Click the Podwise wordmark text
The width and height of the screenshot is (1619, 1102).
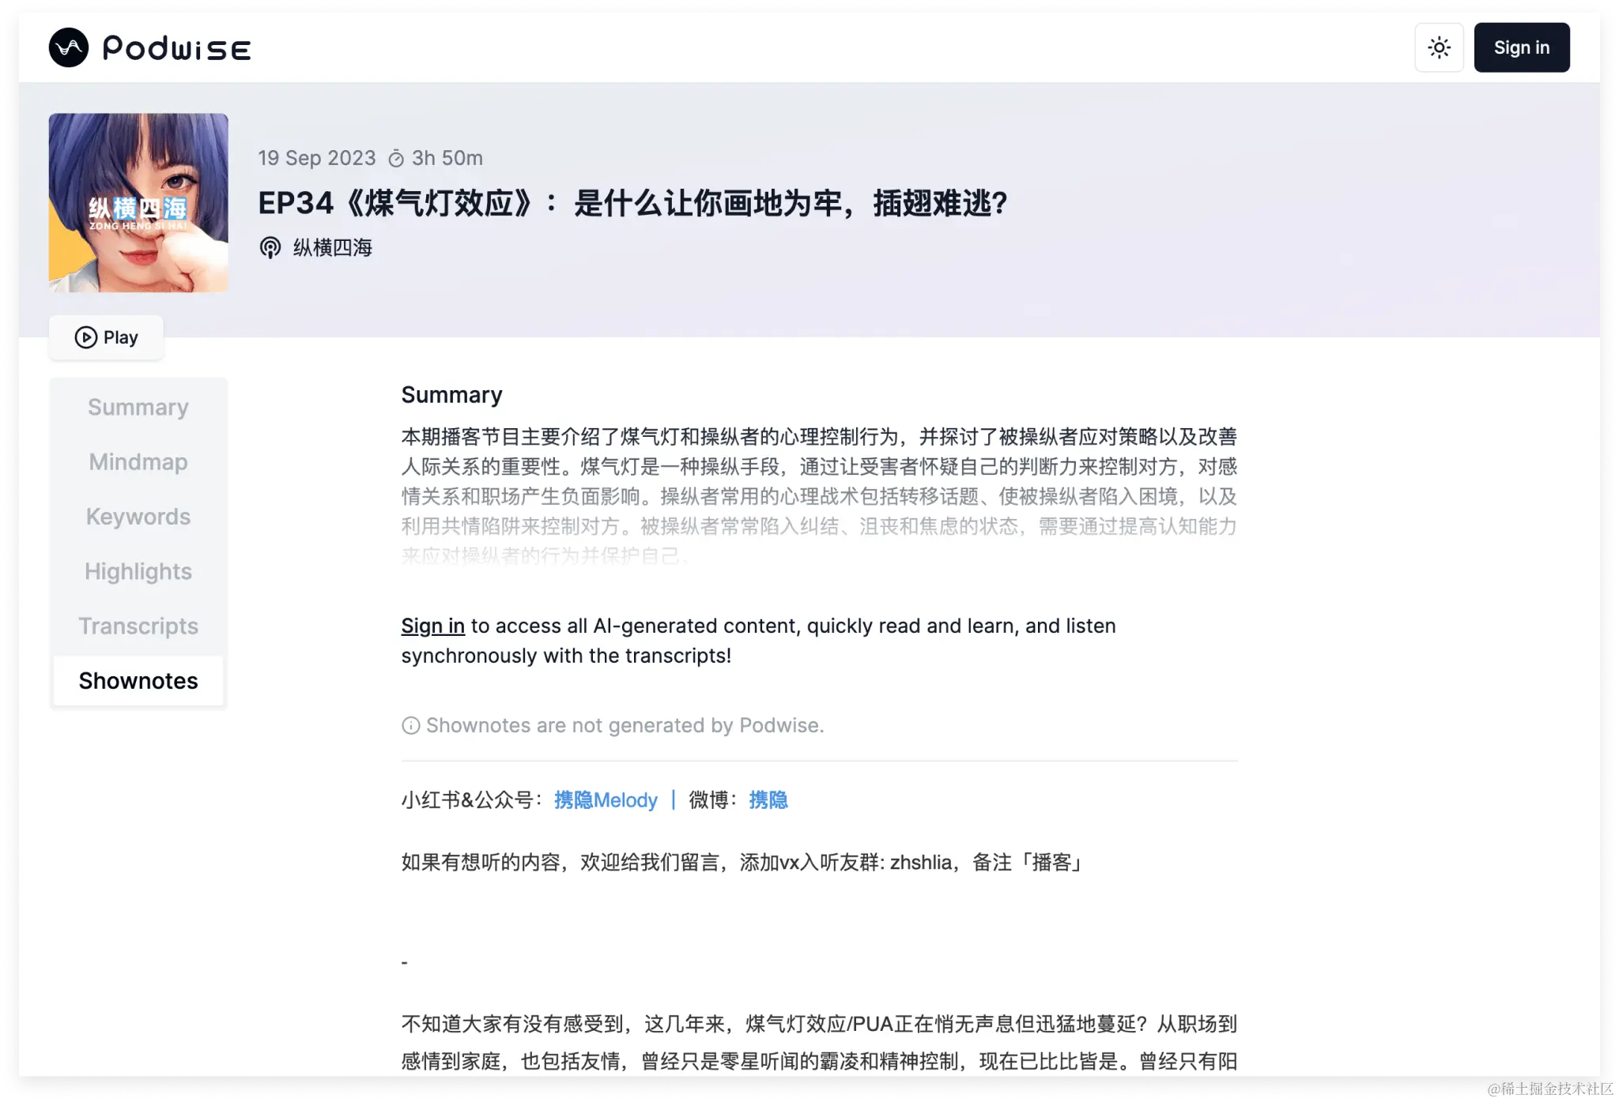pos(177,49)
